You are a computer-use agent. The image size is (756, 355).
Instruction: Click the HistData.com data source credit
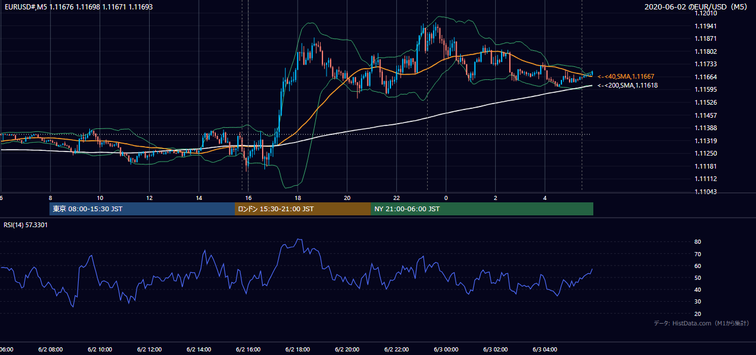click(x=702, y=323)
